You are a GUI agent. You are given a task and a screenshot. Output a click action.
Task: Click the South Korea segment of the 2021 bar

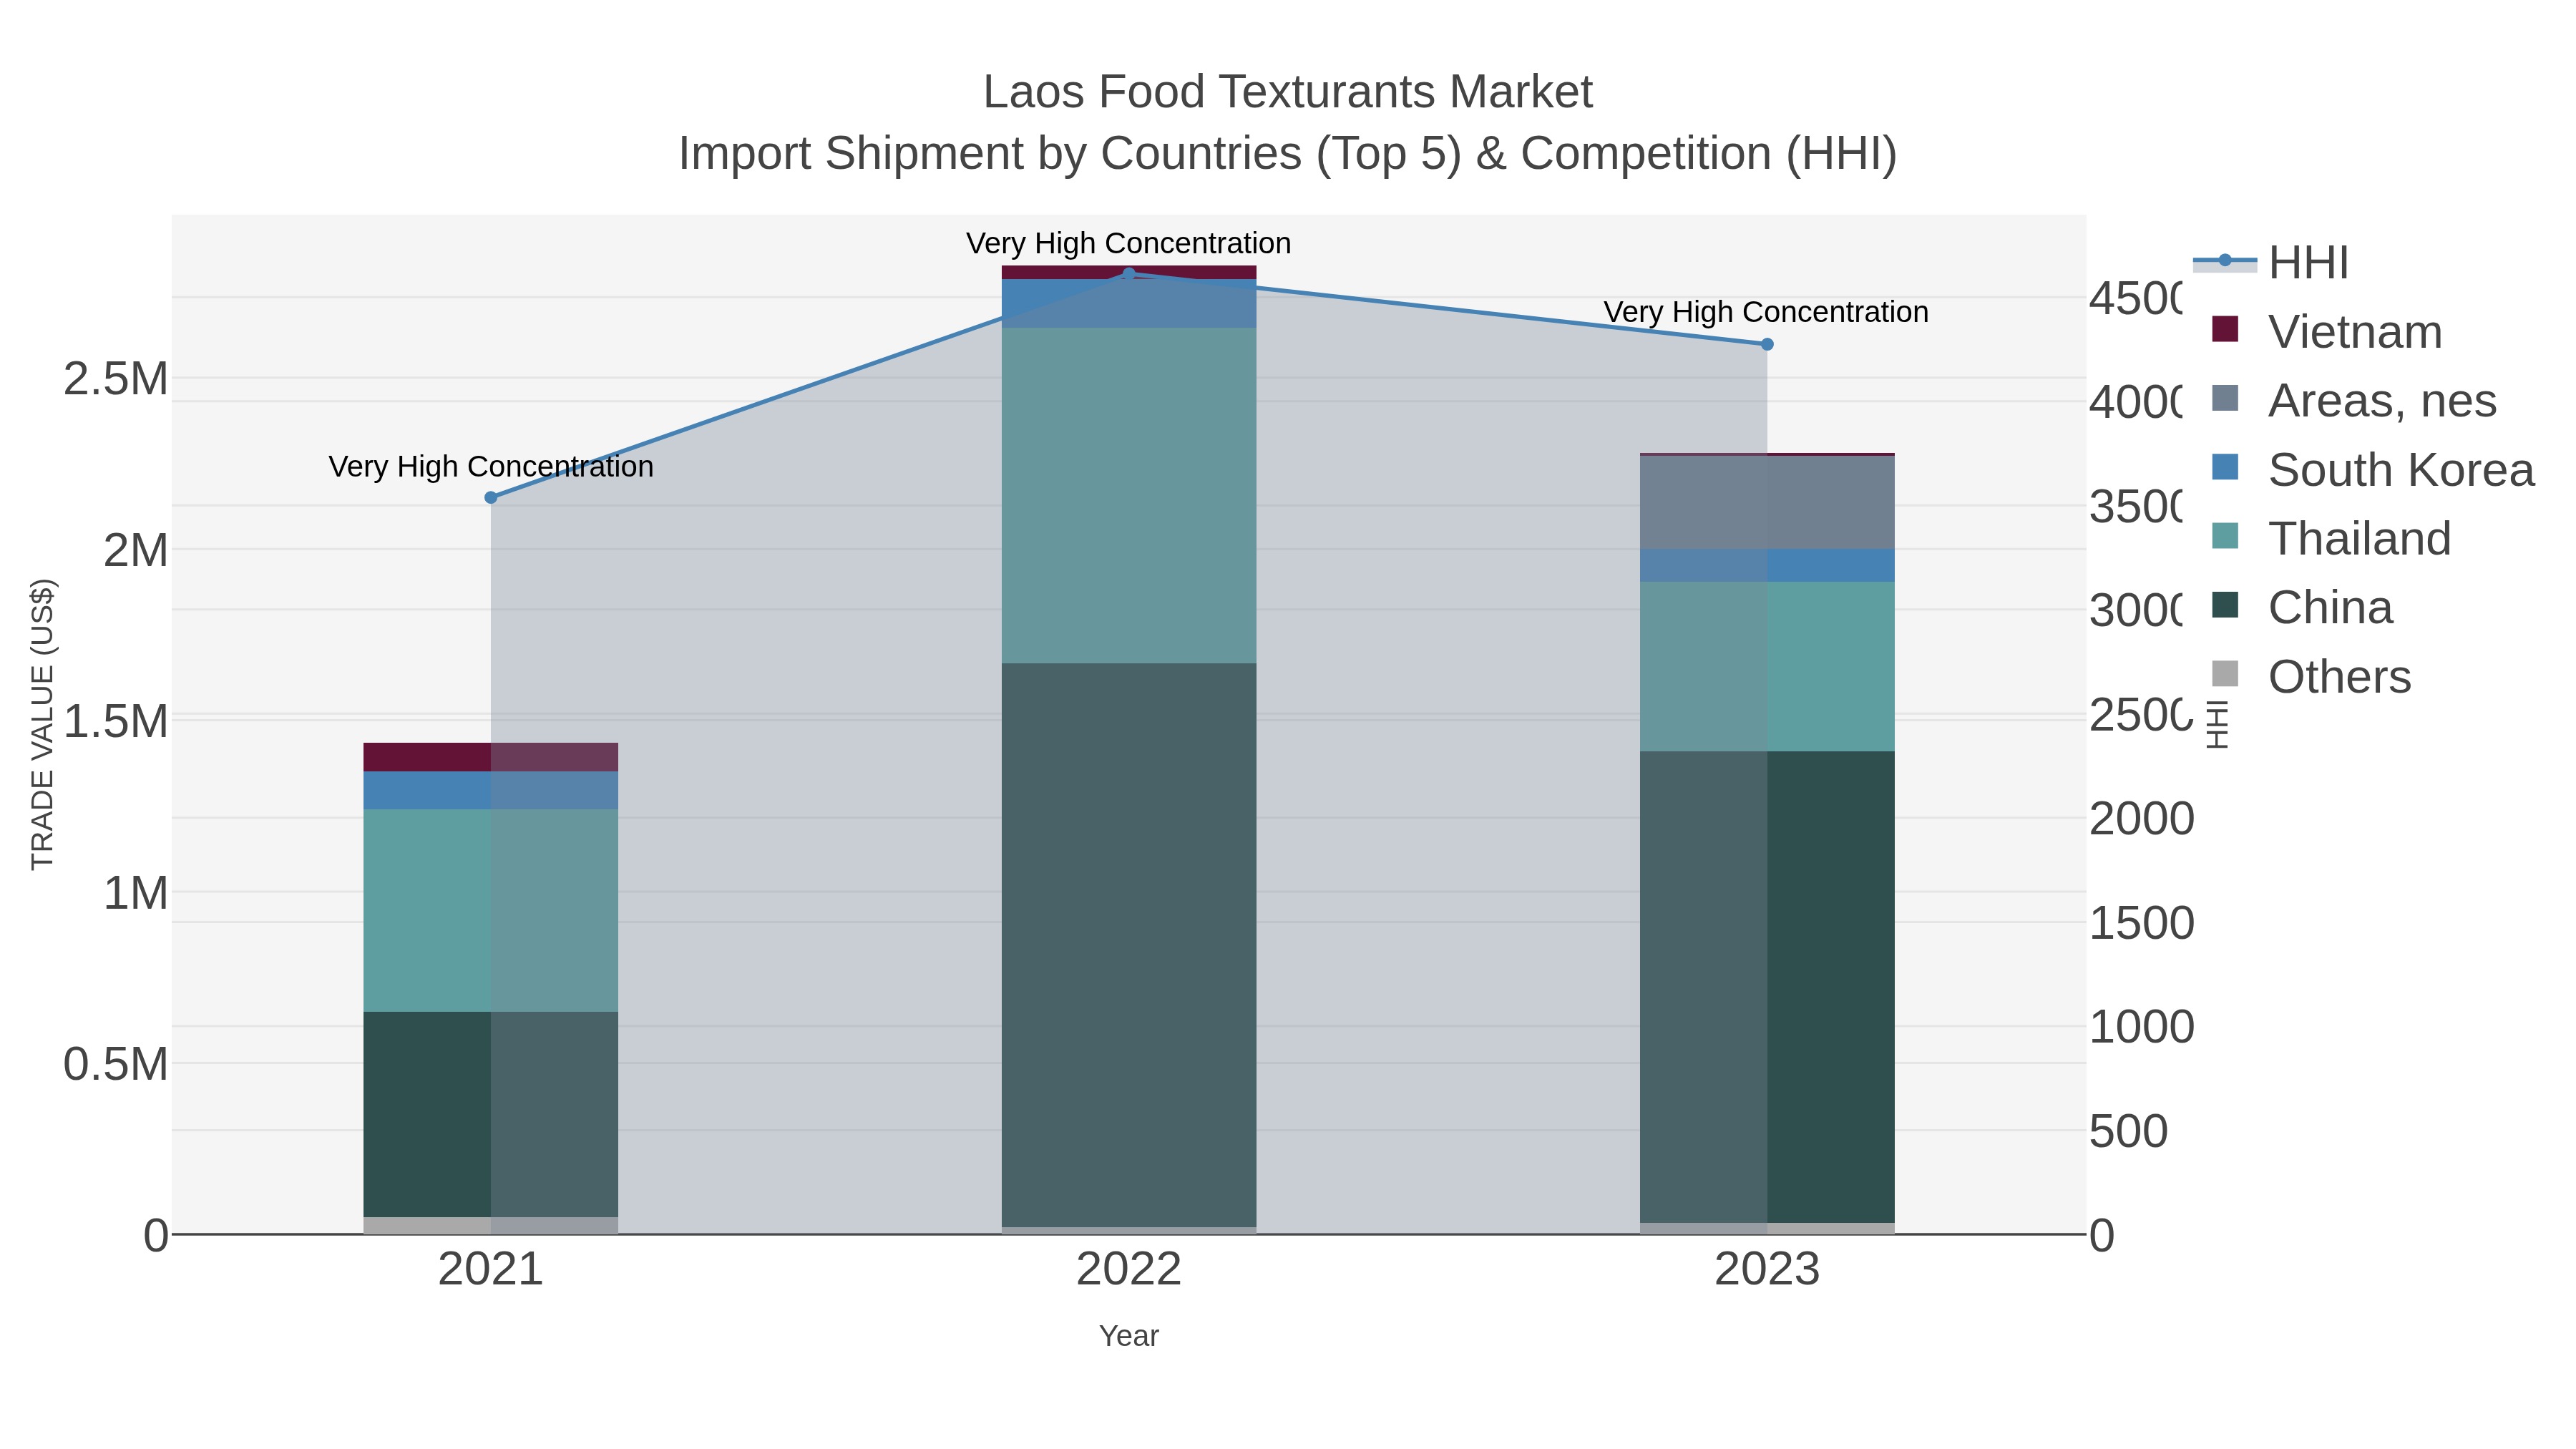coord(491,790)
